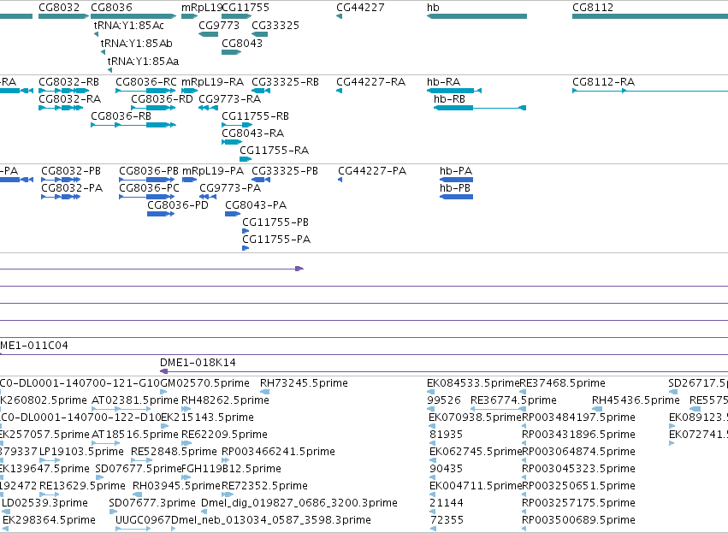The width and height of the screenshot is (728, 533).
Task: Open the CG8043 gene label
Action: coord(242,43)
